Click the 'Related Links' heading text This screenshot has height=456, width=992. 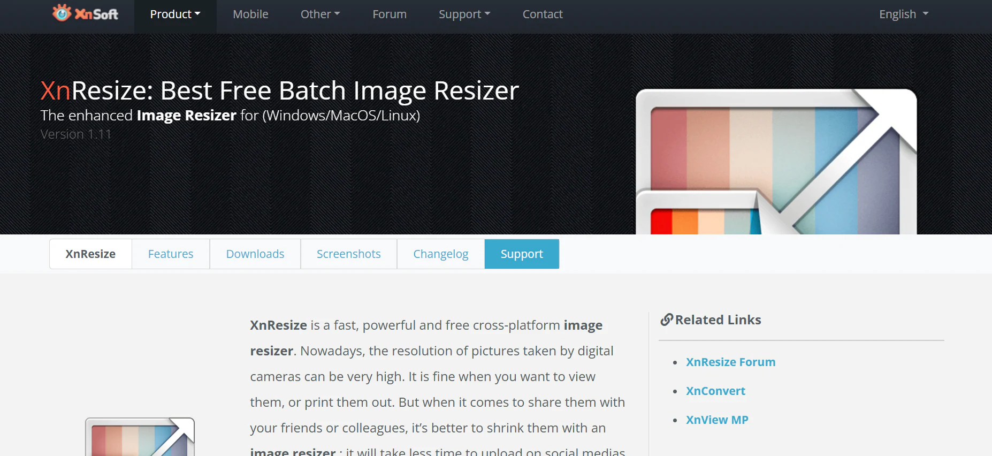click(x=718, y=320)
